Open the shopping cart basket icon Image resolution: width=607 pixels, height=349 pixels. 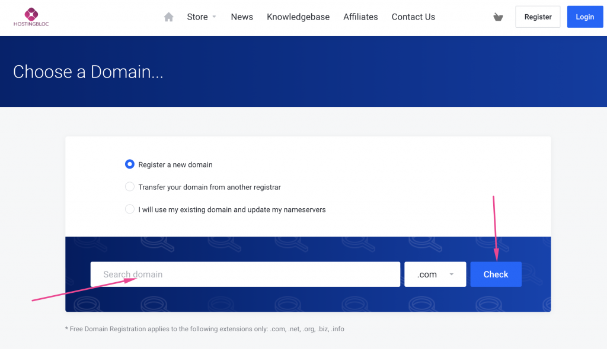[498, 17]
